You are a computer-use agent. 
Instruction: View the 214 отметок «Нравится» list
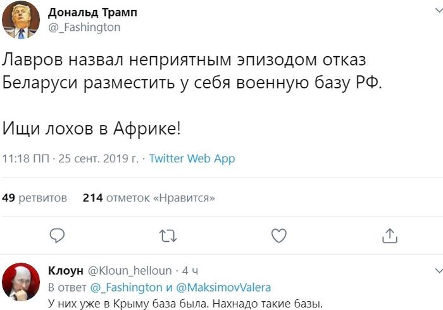point(149,198)
